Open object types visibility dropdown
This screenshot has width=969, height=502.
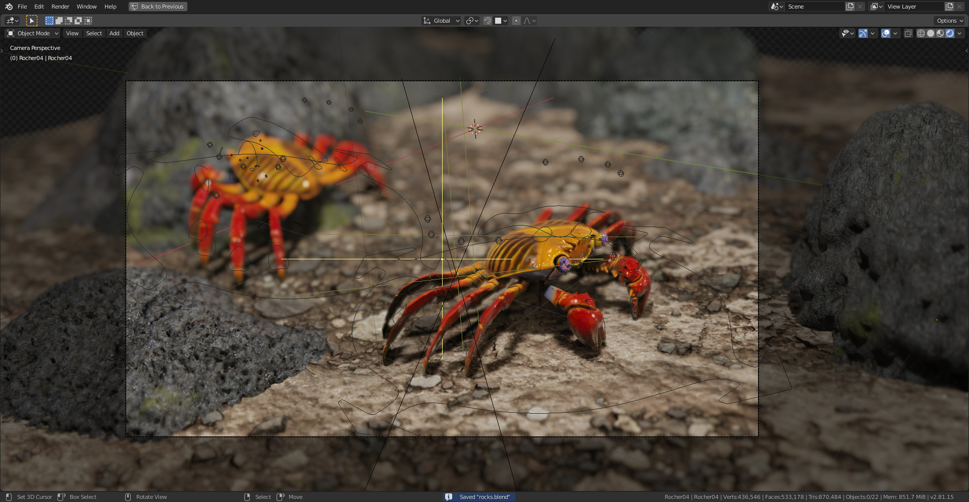(x=847, y=33)
